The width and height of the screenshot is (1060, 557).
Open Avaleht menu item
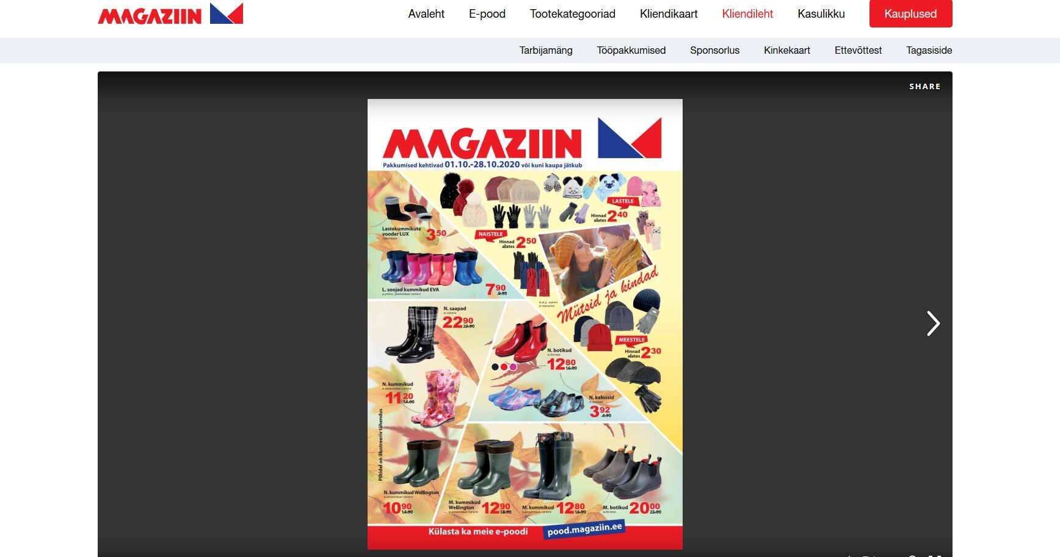[x=426, y=13]
